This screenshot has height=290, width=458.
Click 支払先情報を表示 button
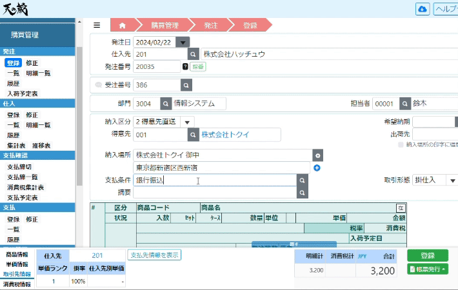click(154, 255)
